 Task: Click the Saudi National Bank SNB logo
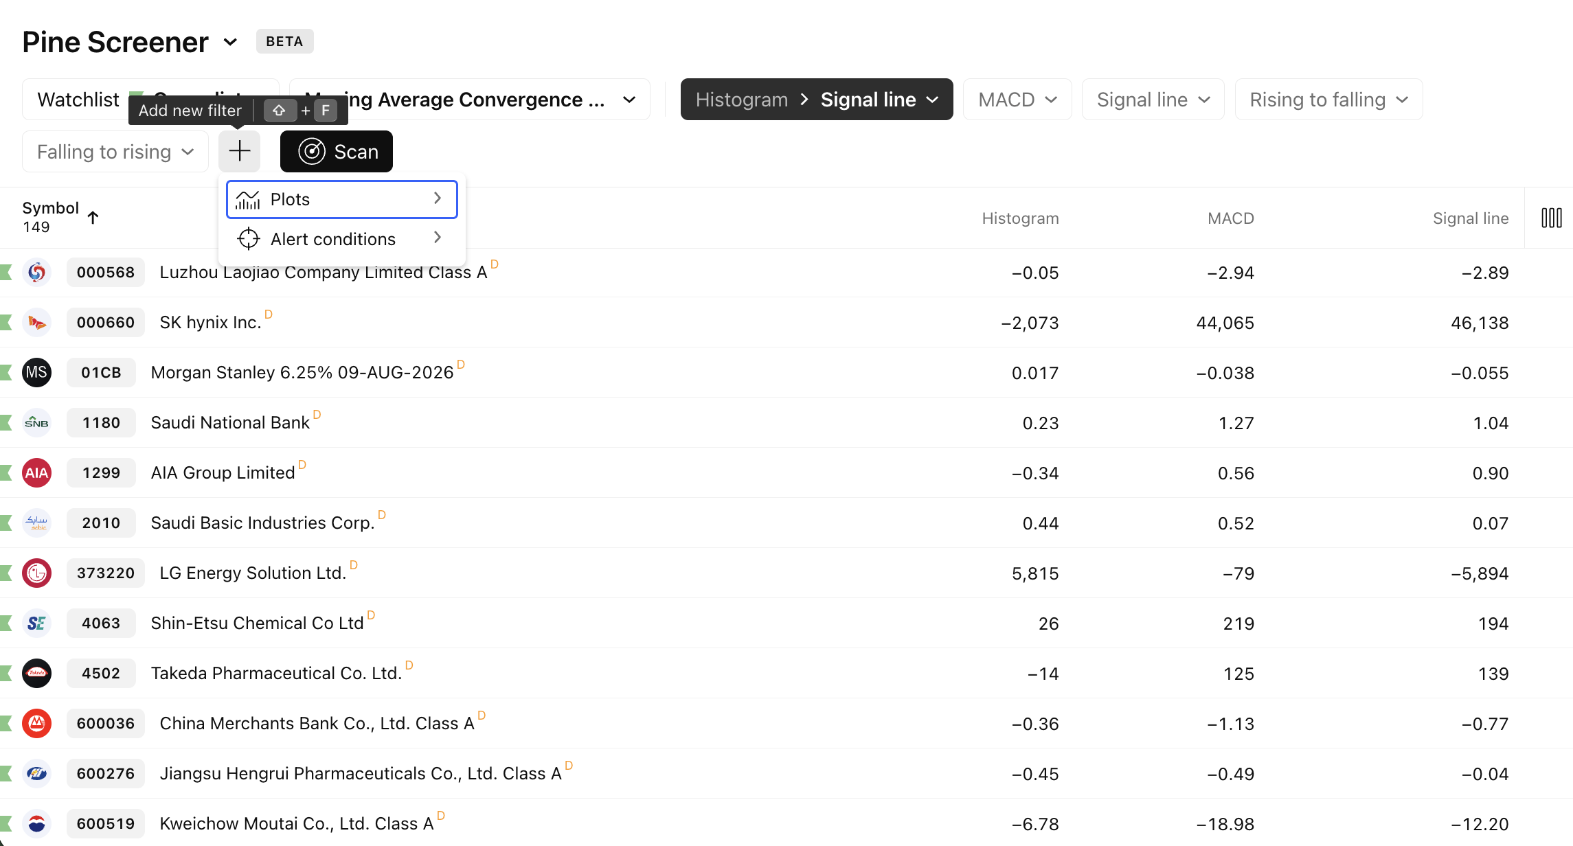coord(36,423)
